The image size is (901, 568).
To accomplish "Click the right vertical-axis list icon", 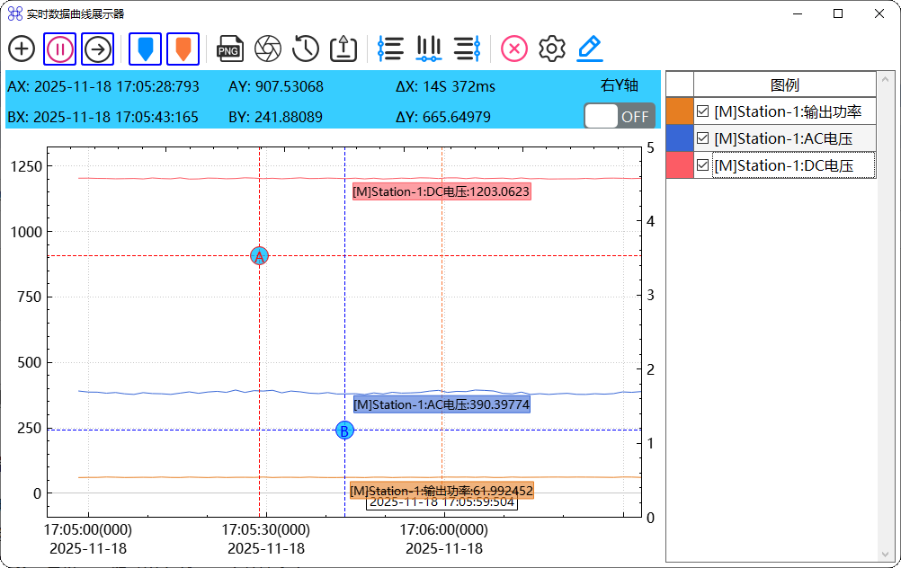I will coord(467,49).
